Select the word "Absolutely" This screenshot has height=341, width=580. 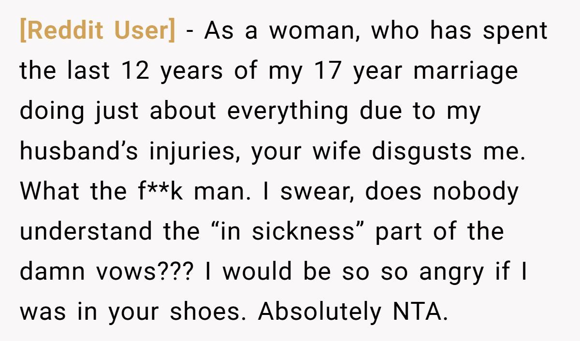point(320,312)
